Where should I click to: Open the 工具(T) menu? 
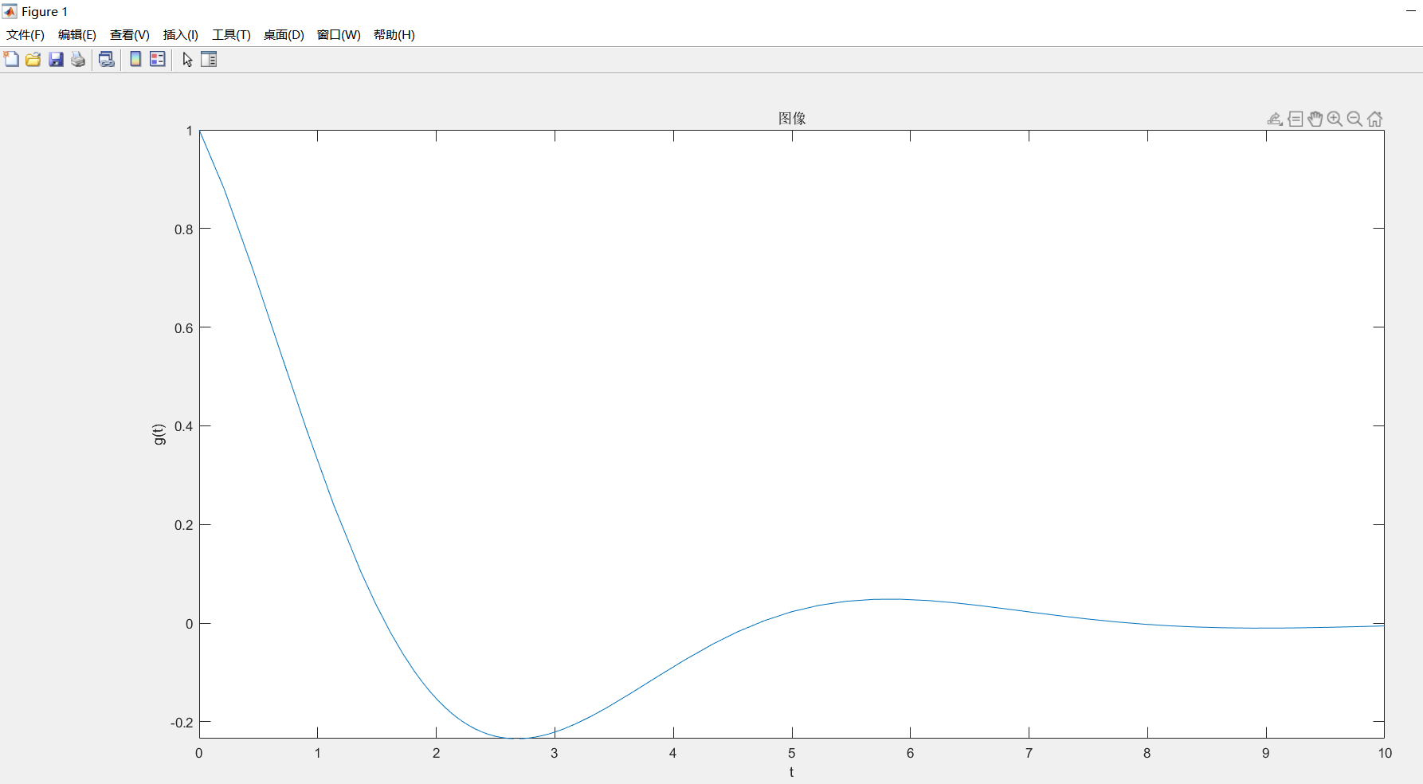pyautogui.click(x=231, y=34)
